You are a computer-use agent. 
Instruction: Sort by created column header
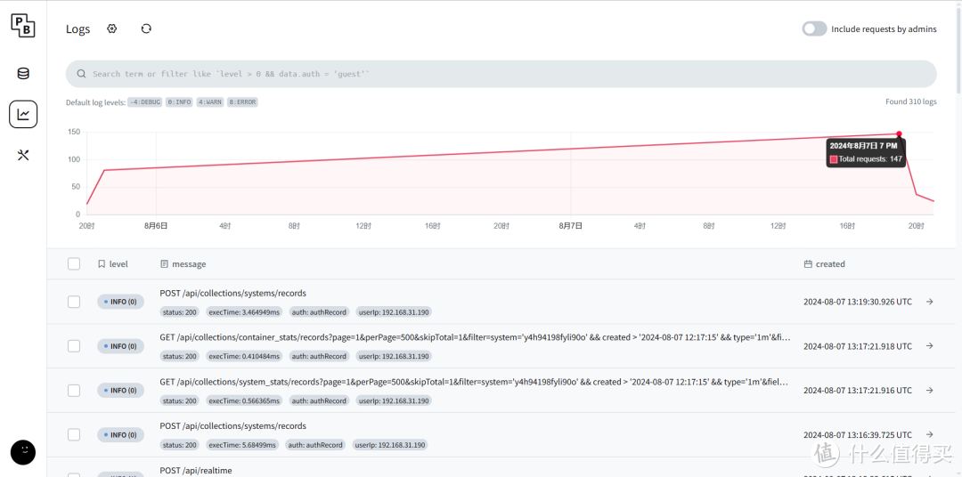click(x=824, y=264)
